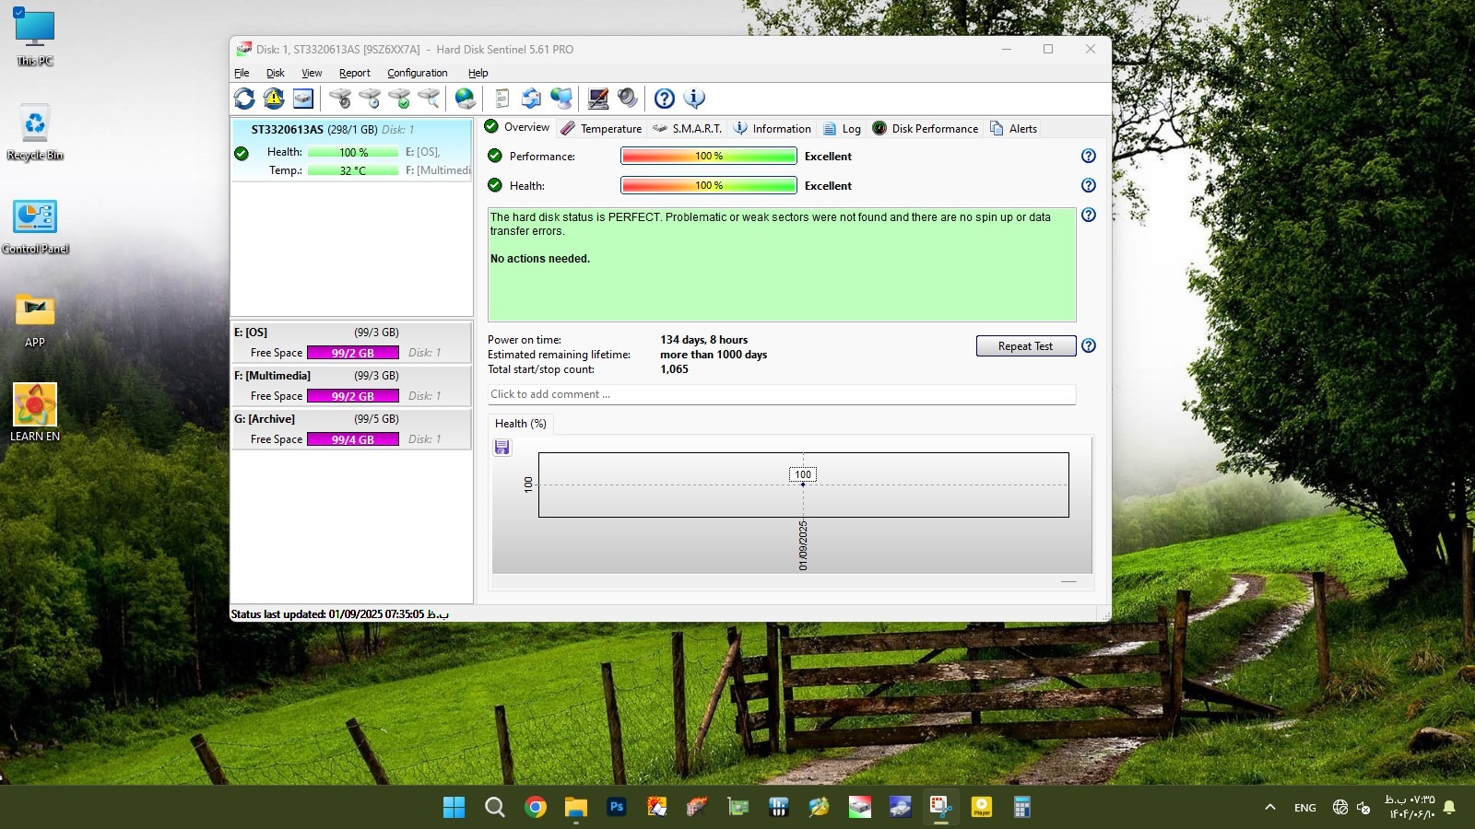The image size is (1475, 829).
Task: Click the globe and monitor network icon
Action: (561, 99)
